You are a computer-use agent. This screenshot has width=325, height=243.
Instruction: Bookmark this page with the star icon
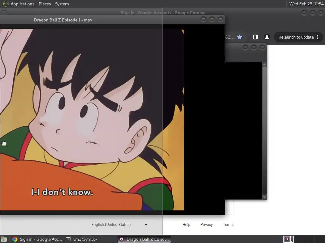coord(240,37)
